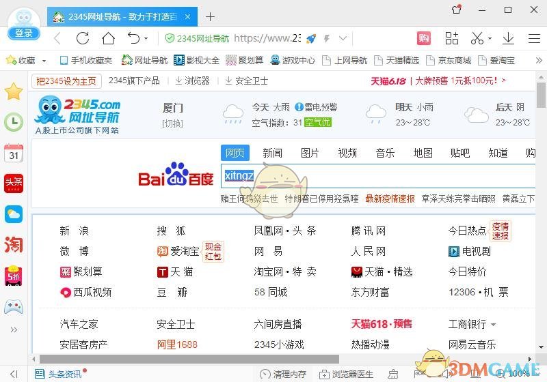Open the 爱淘宝 site link
Screen dimensions: 547x382
178,251
